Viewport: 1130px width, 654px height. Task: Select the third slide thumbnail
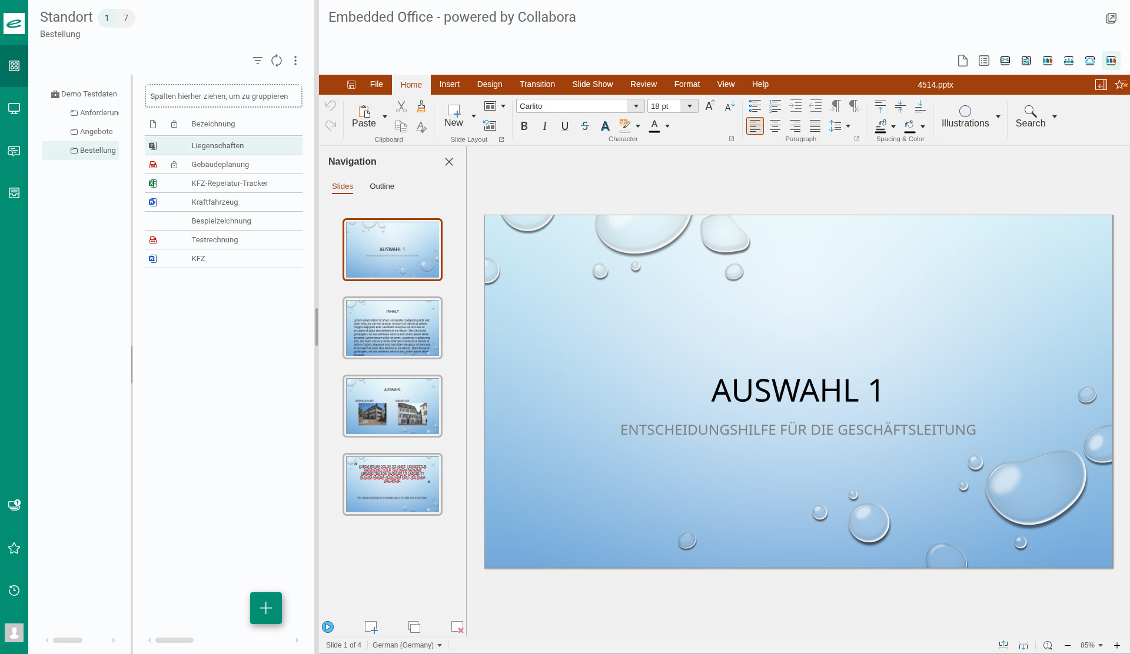(392, 406)
